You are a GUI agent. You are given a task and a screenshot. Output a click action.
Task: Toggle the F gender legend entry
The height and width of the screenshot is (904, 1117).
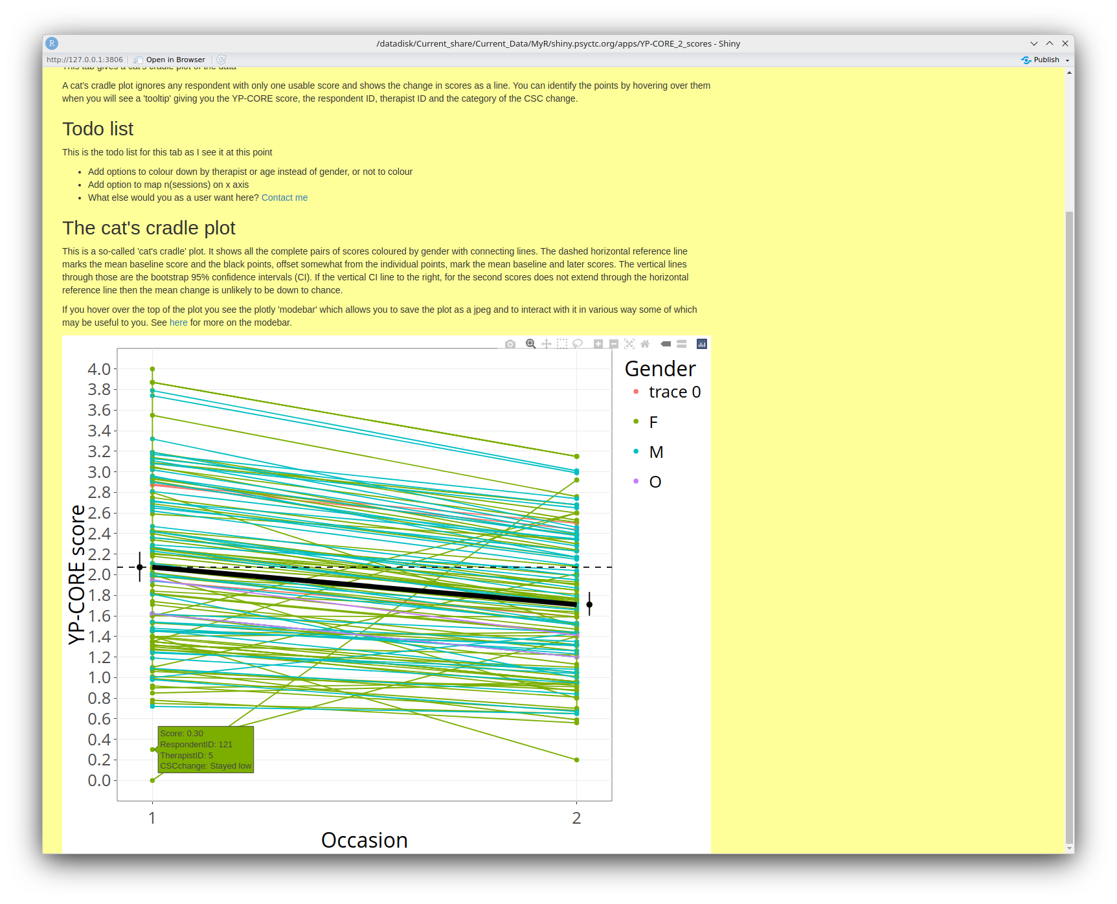tap(653, 422)
